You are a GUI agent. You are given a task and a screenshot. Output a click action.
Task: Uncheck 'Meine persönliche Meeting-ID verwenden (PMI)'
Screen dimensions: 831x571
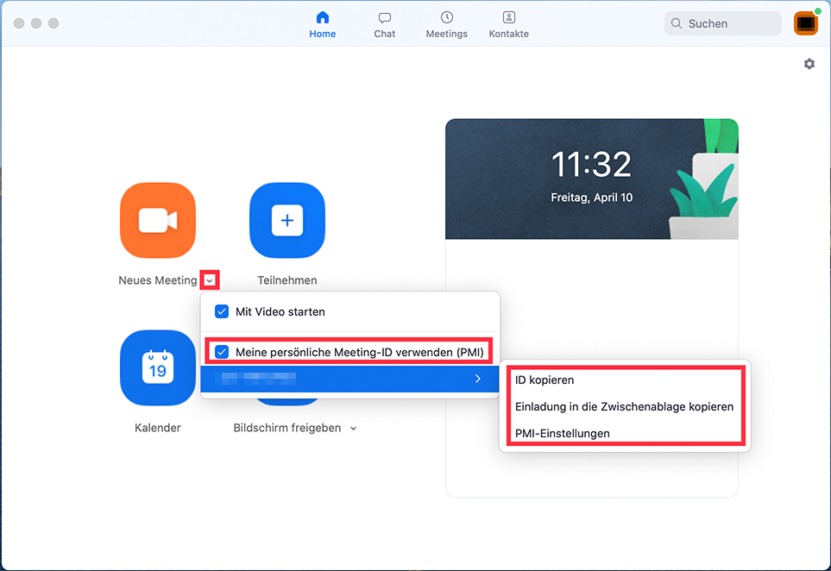pos(222,352)
